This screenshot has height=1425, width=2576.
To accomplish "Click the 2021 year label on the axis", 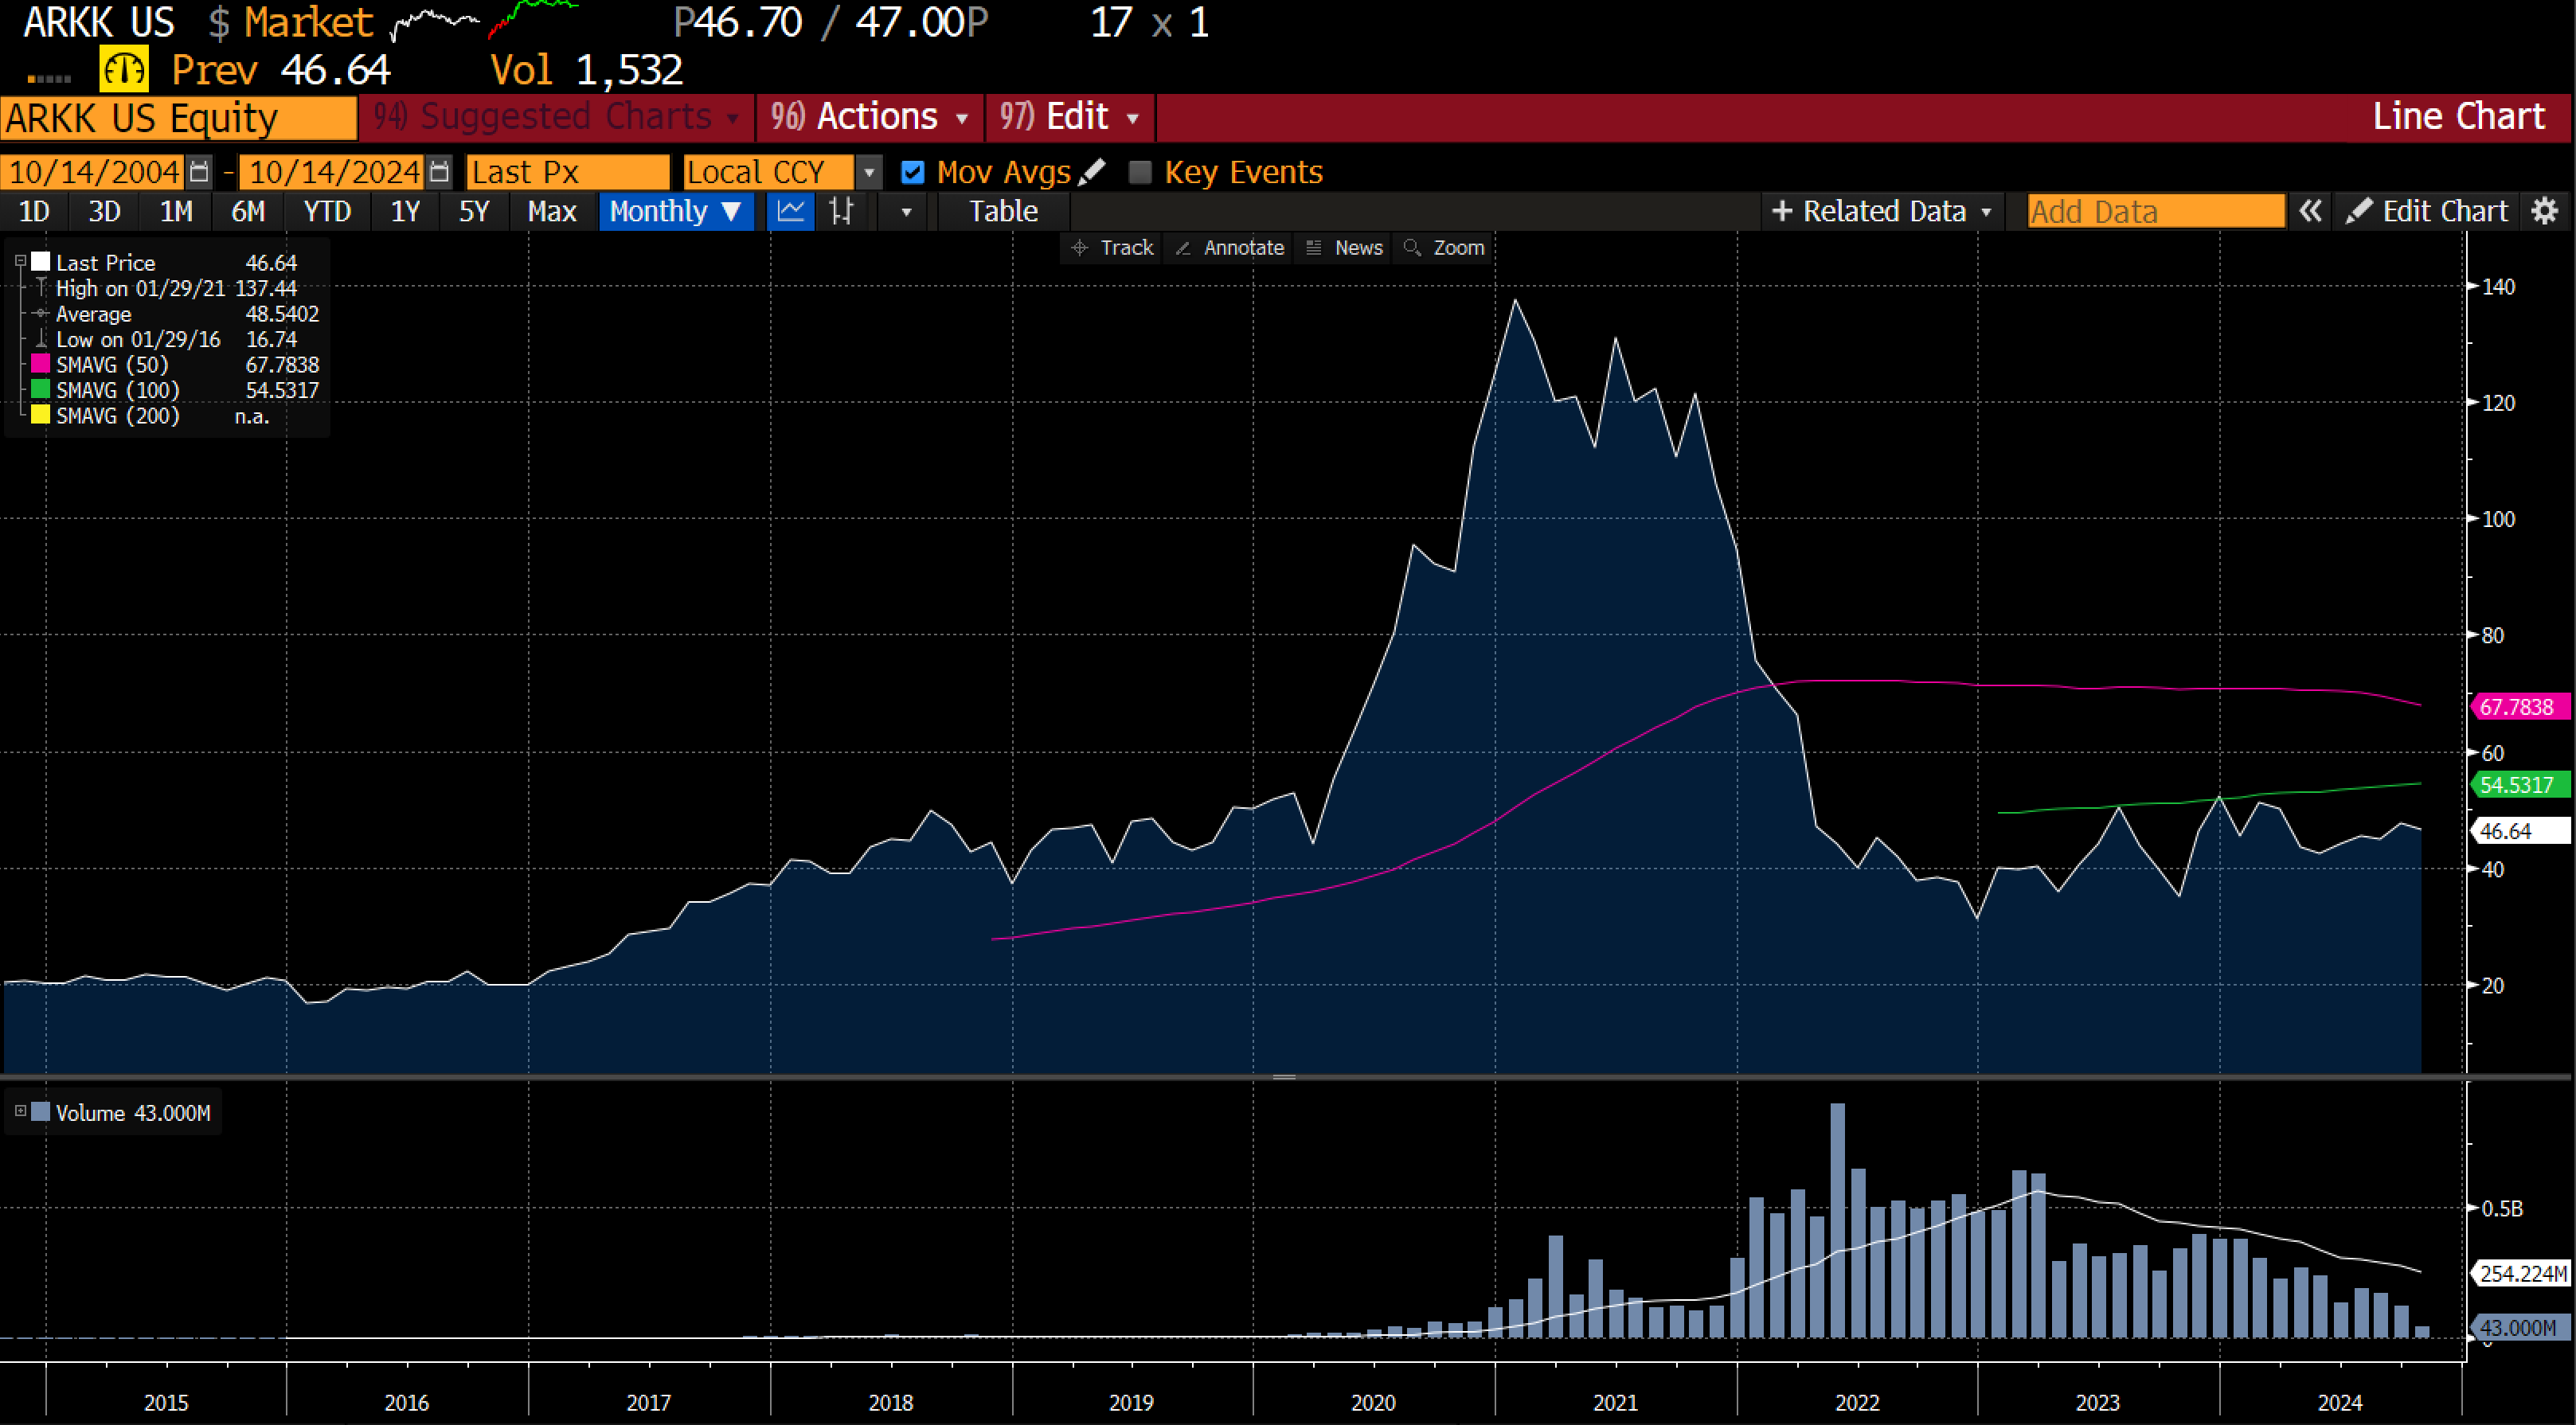I will pyautogui.click(x=1615, y=1402).
